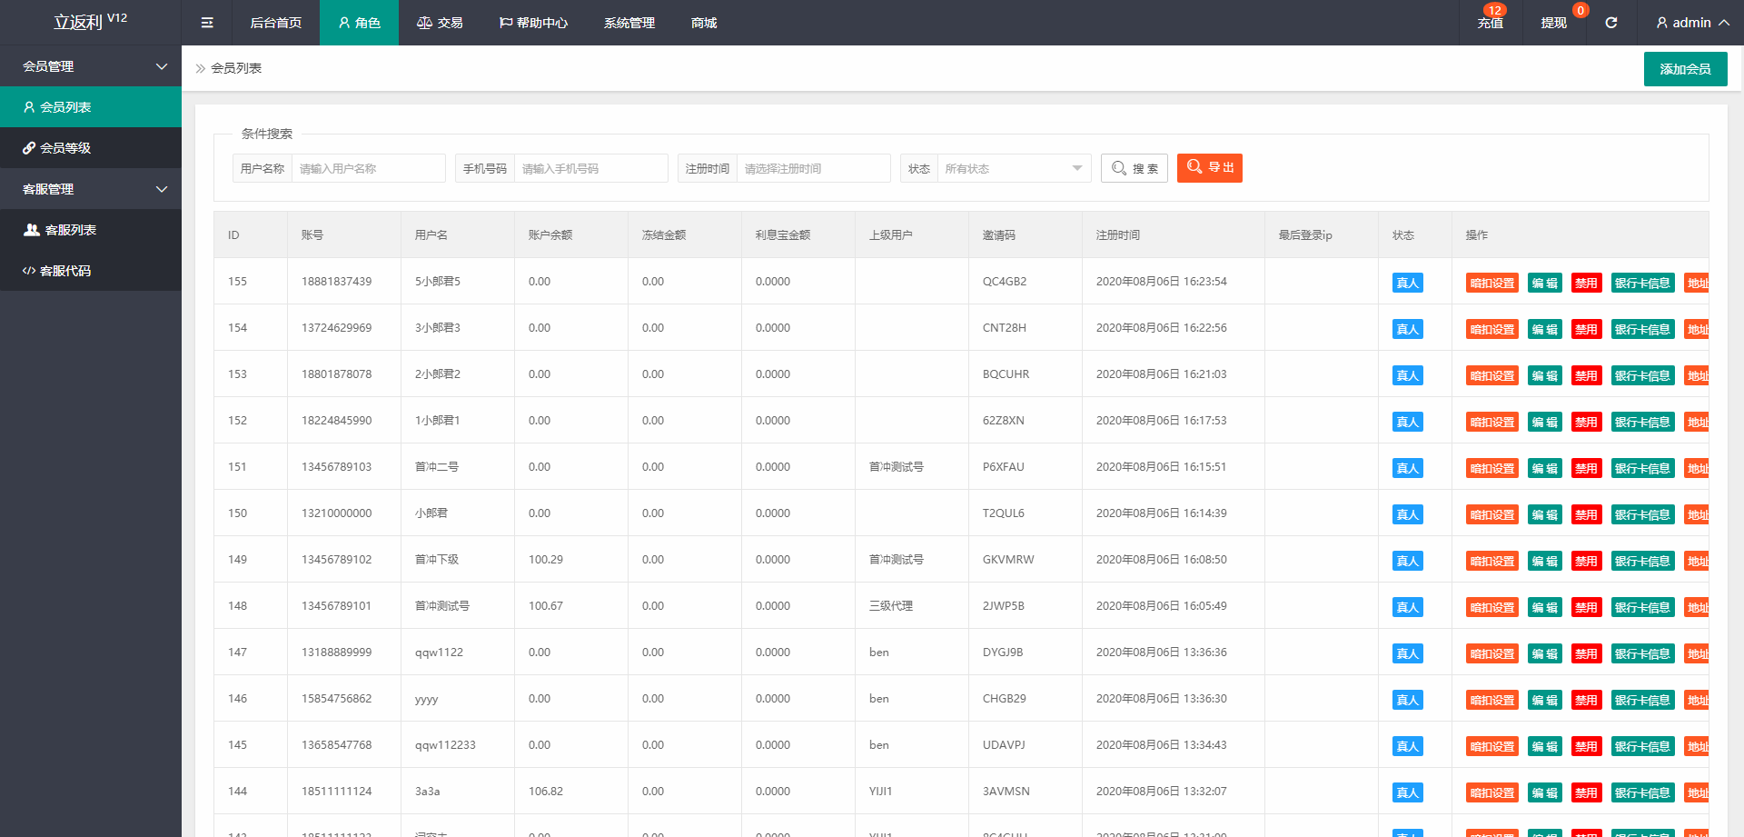Open the 所有状态 status dropdown
Screen dimensions: 1744x837
point(1013,168)
